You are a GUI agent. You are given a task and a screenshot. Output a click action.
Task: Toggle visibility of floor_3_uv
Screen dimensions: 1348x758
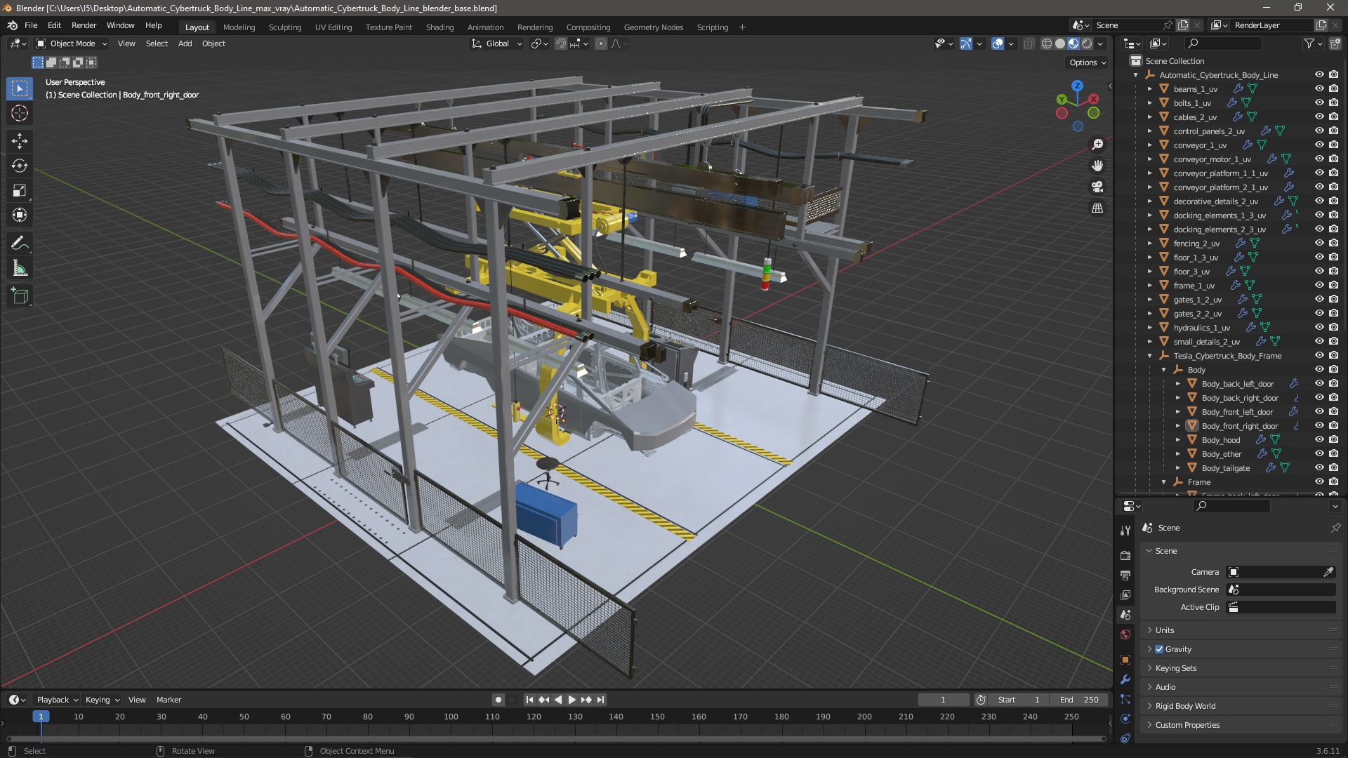(x=1319, y=272)
